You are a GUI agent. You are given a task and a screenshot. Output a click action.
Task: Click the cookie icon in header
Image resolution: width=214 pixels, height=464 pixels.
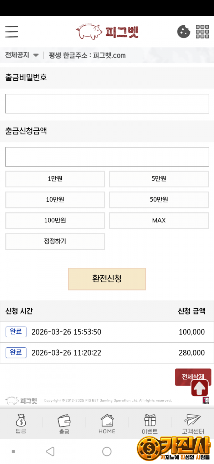coord(184,32)
